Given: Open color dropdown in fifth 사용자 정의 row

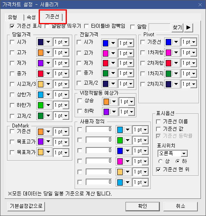Looking at the screenshot, I should coord(127,172).
